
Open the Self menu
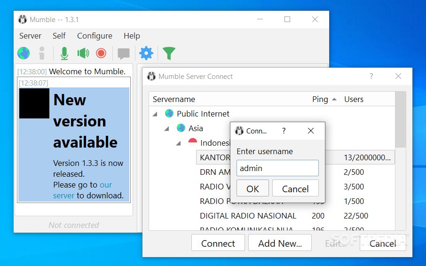(x=59, y=36)
